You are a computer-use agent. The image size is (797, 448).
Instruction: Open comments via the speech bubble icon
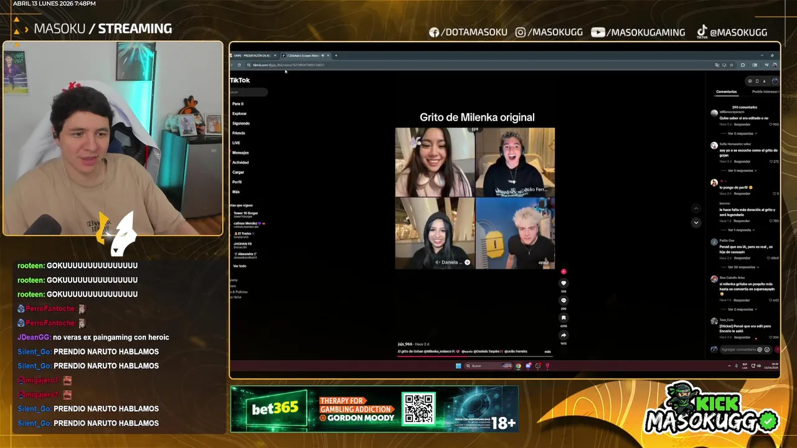[x=564, y=301]
